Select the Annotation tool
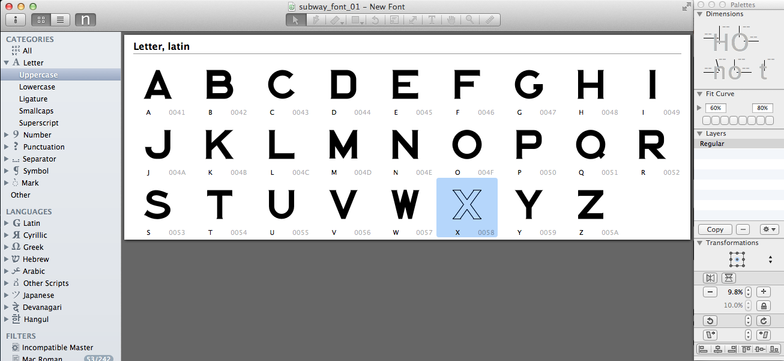 click(x=394, y=20)
